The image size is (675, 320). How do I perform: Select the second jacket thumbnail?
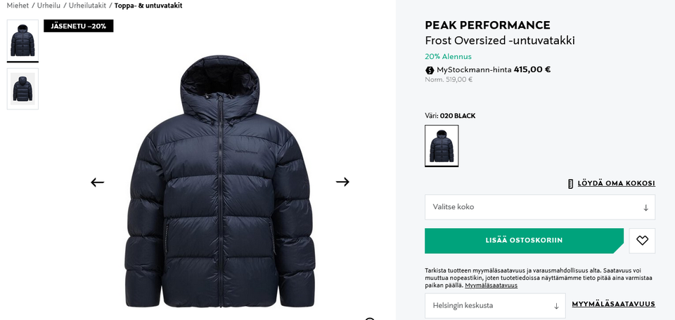click(22, 88)
